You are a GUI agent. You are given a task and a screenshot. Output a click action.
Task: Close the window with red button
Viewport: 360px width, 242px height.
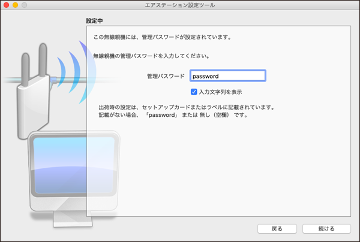(x=7, y=5)
